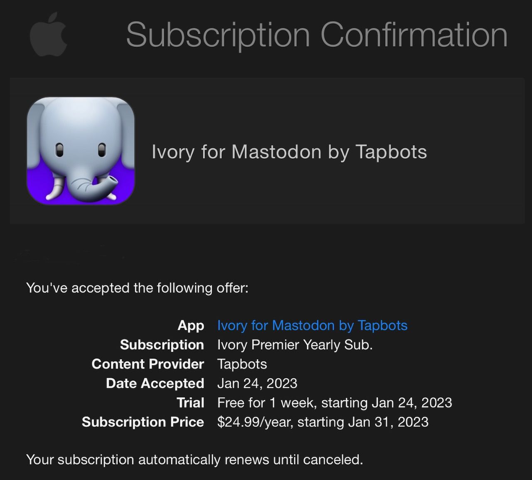Click the Free for 1 week trial text

click(x=335, y=403)
